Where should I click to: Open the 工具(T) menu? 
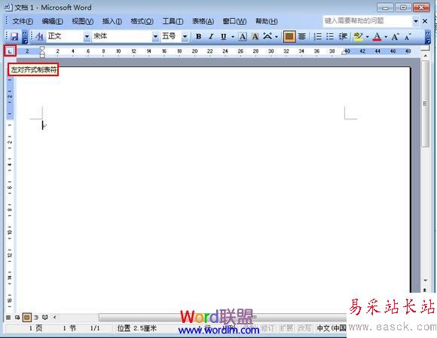coord(173,21)
